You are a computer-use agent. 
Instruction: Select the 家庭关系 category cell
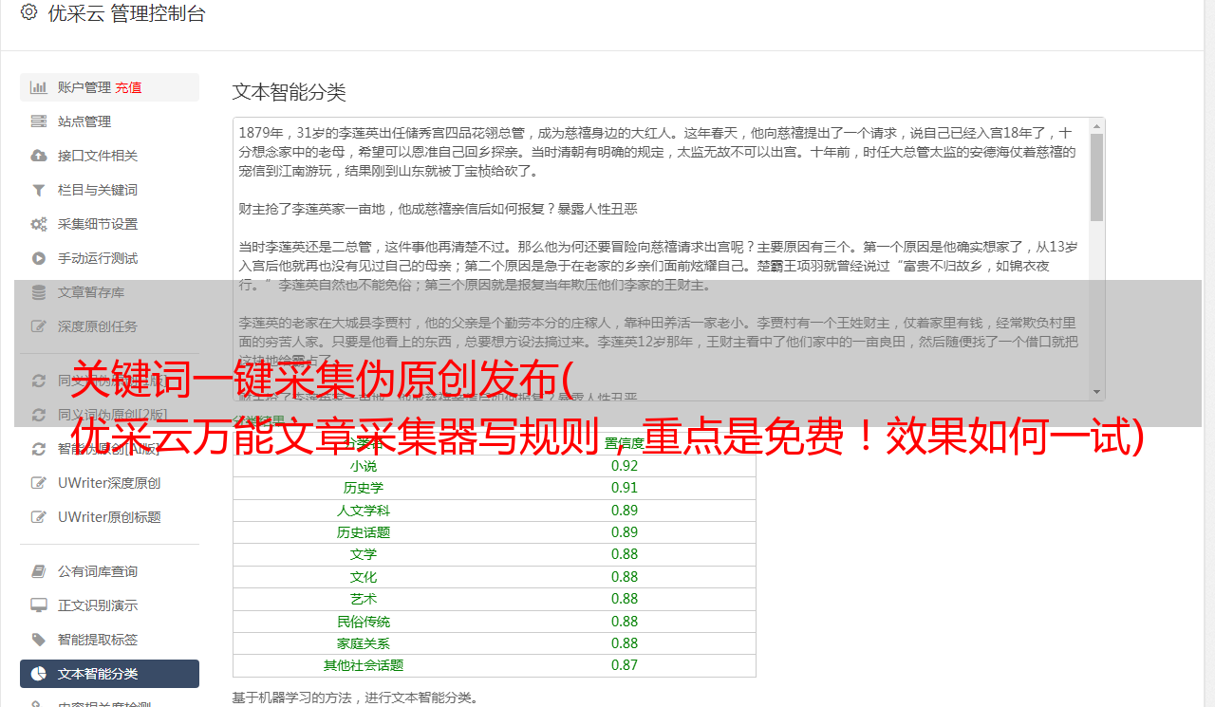pyautogui.click(x=364, y=643)
